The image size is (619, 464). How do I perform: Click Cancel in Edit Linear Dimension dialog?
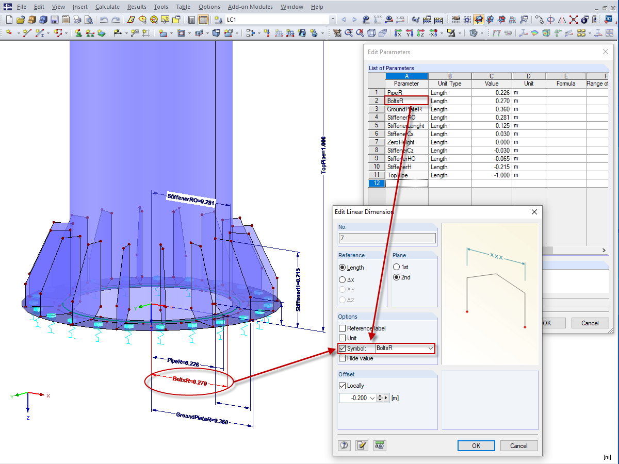(519, 446)
